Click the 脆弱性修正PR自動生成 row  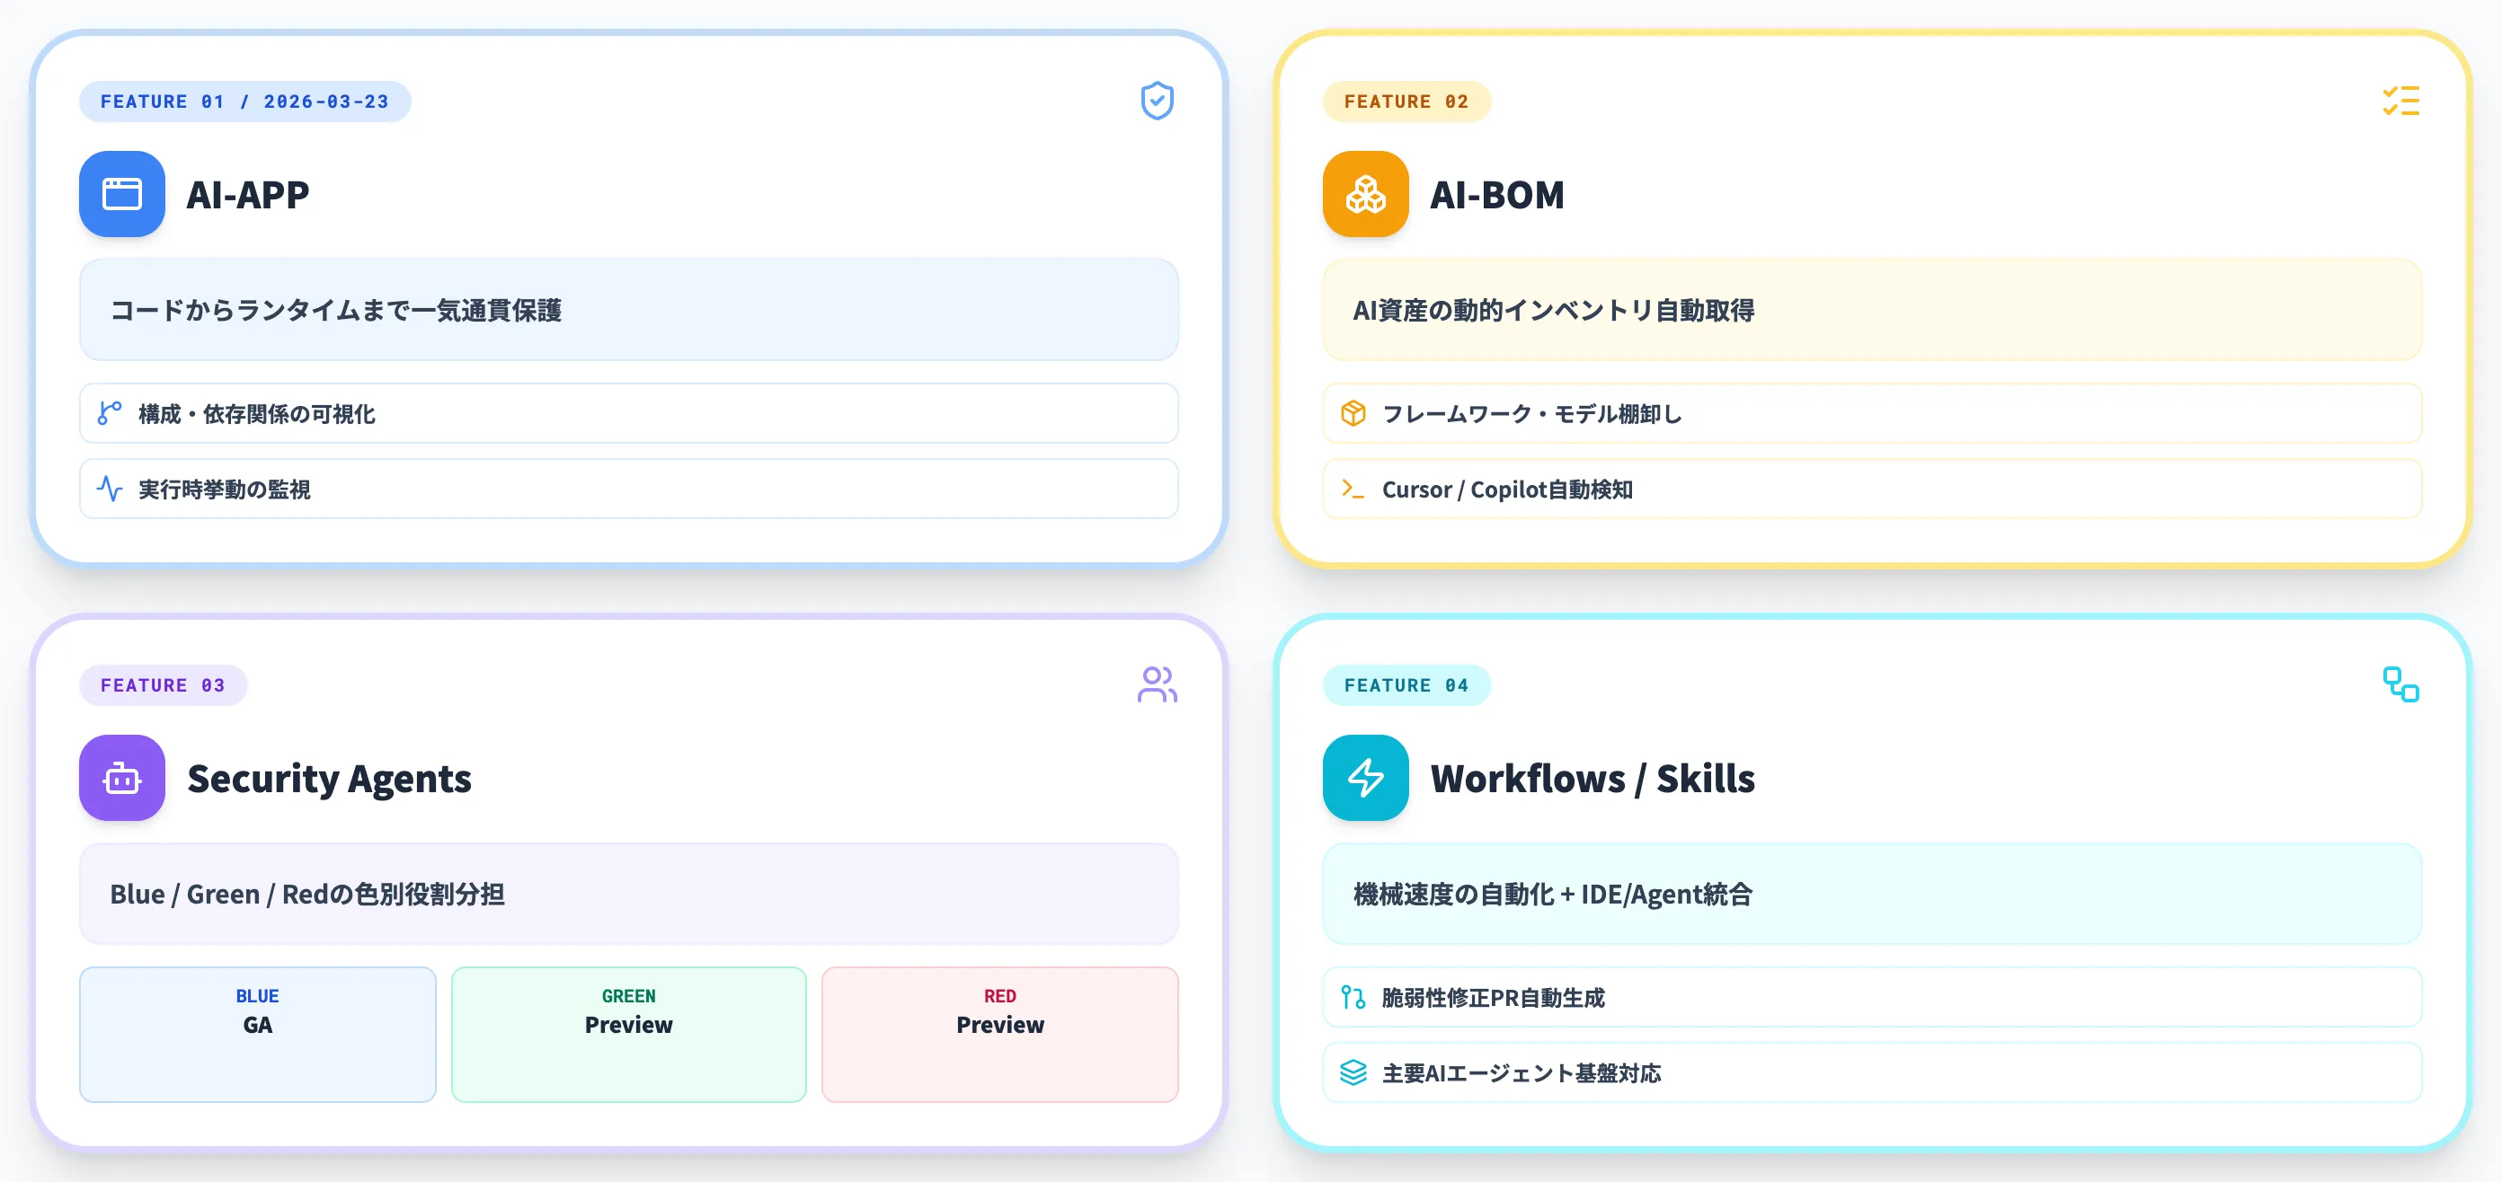coord(1871,998)
